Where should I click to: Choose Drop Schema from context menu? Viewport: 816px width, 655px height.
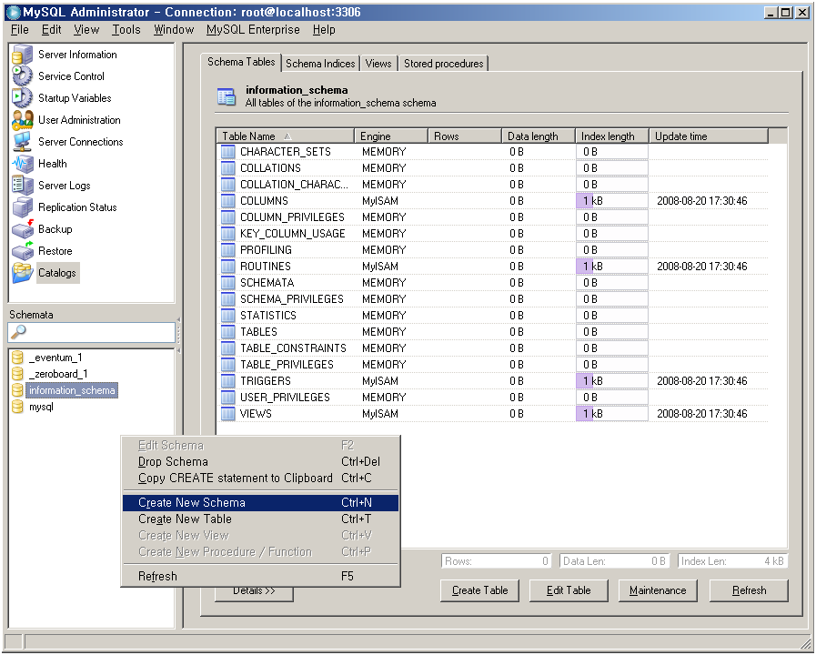tap(260, 462)
